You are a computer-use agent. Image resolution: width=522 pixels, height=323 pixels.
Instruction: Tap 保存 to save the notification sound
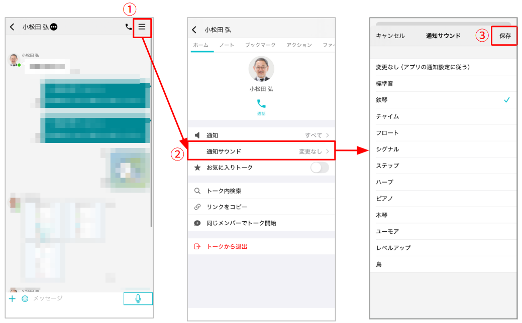(505, 36)
